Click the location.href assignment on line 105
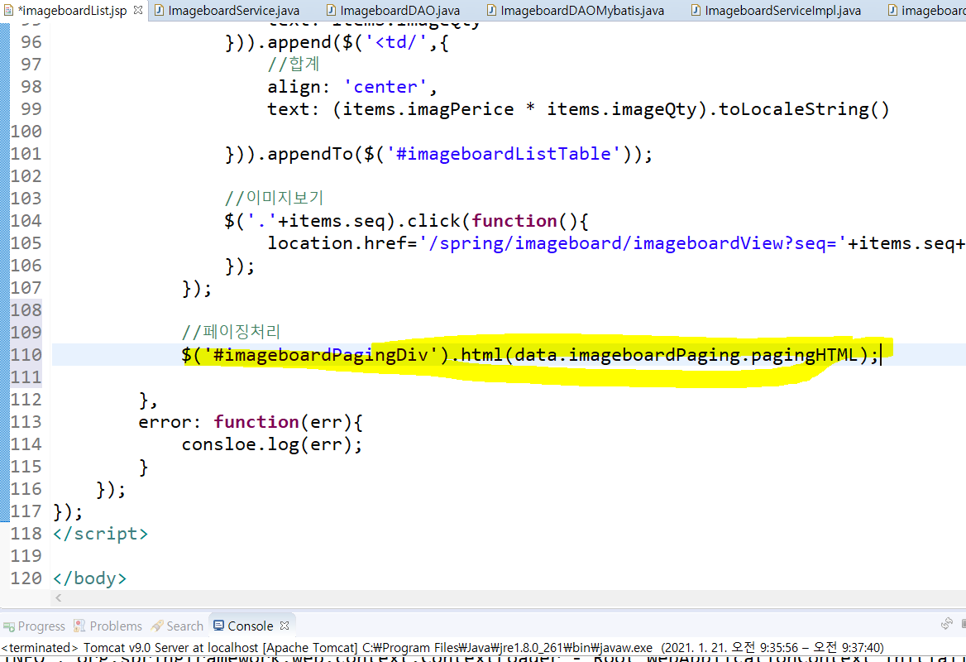966x662 pixels. tap(616, 242)
